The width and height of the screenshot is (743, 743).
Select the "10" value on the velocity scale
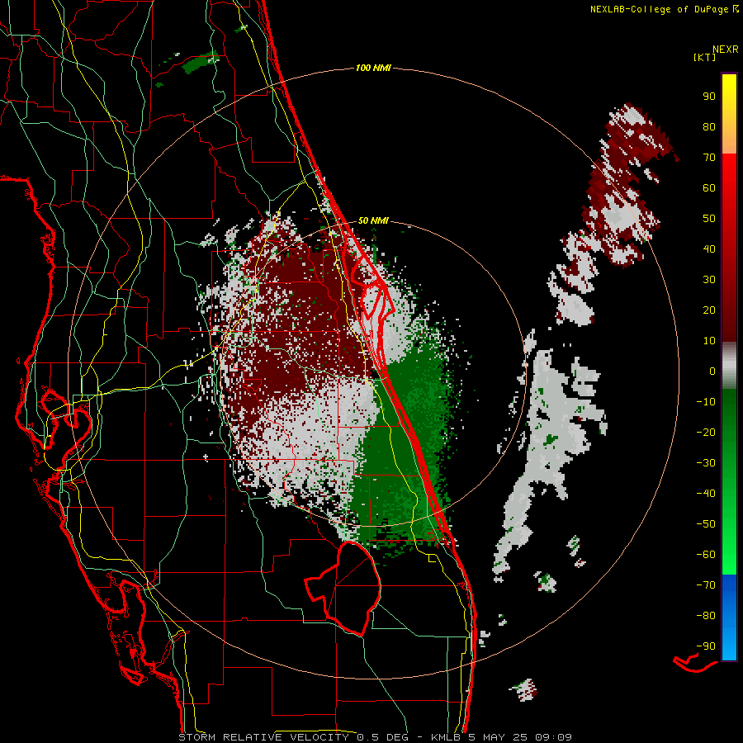tap(709, 341)
